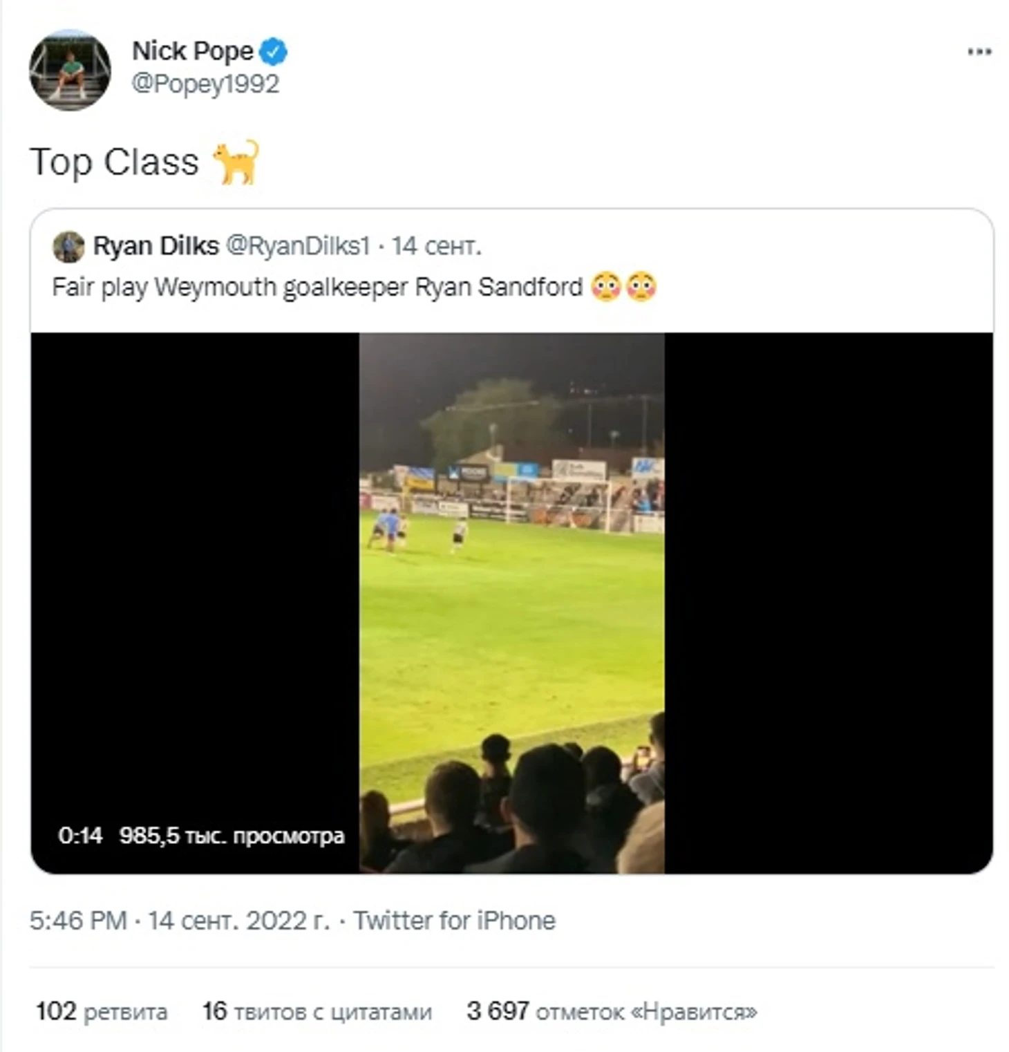Click Ryan Dilks' small avatar

pos(68,247)
